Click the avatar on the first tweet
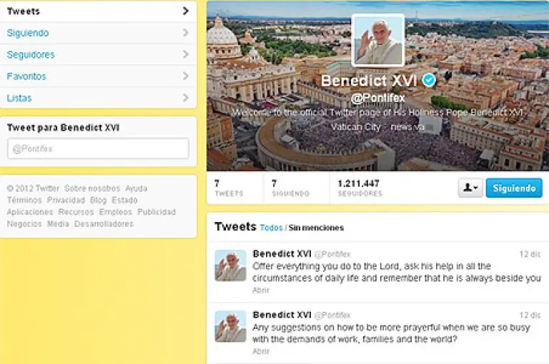549x364 pixels. click(x=230, y=266)
